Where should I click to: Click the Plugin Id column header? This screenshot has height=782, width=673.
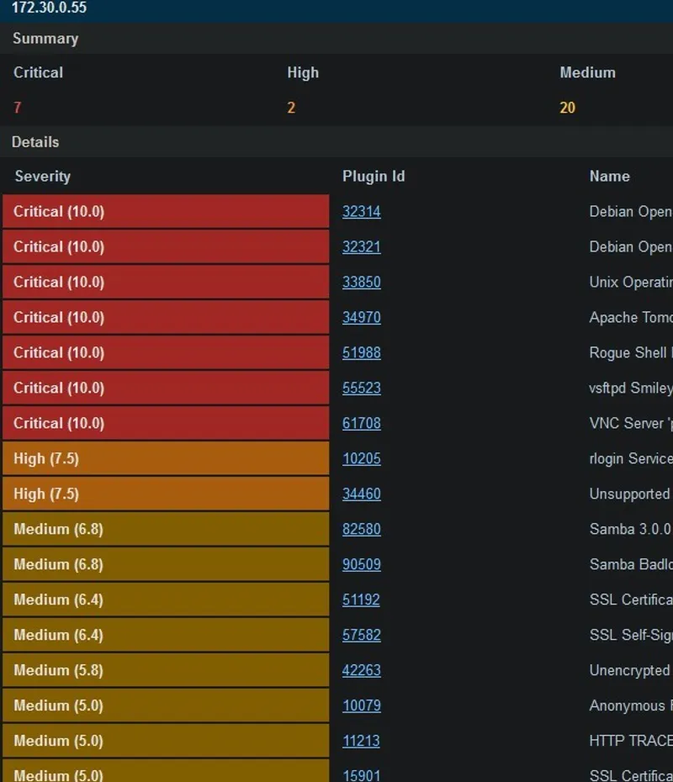(x=374, y=177)
